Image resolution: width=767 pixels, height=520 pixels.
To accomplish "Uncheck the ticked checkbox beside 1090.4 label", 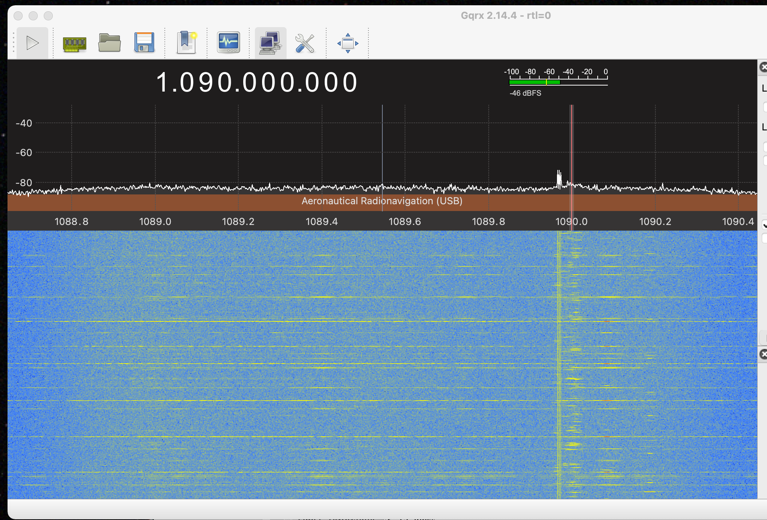I will 764,225.
